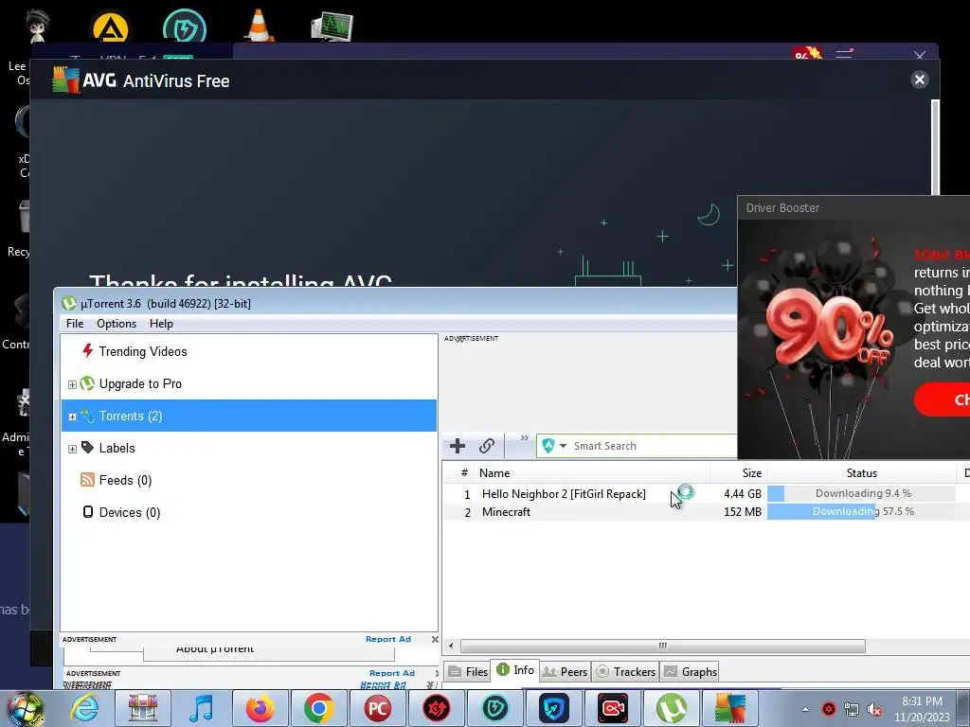This screenshot has height=727, width=970.
Task: Sort torrents by the Size column
Action: 739,473
